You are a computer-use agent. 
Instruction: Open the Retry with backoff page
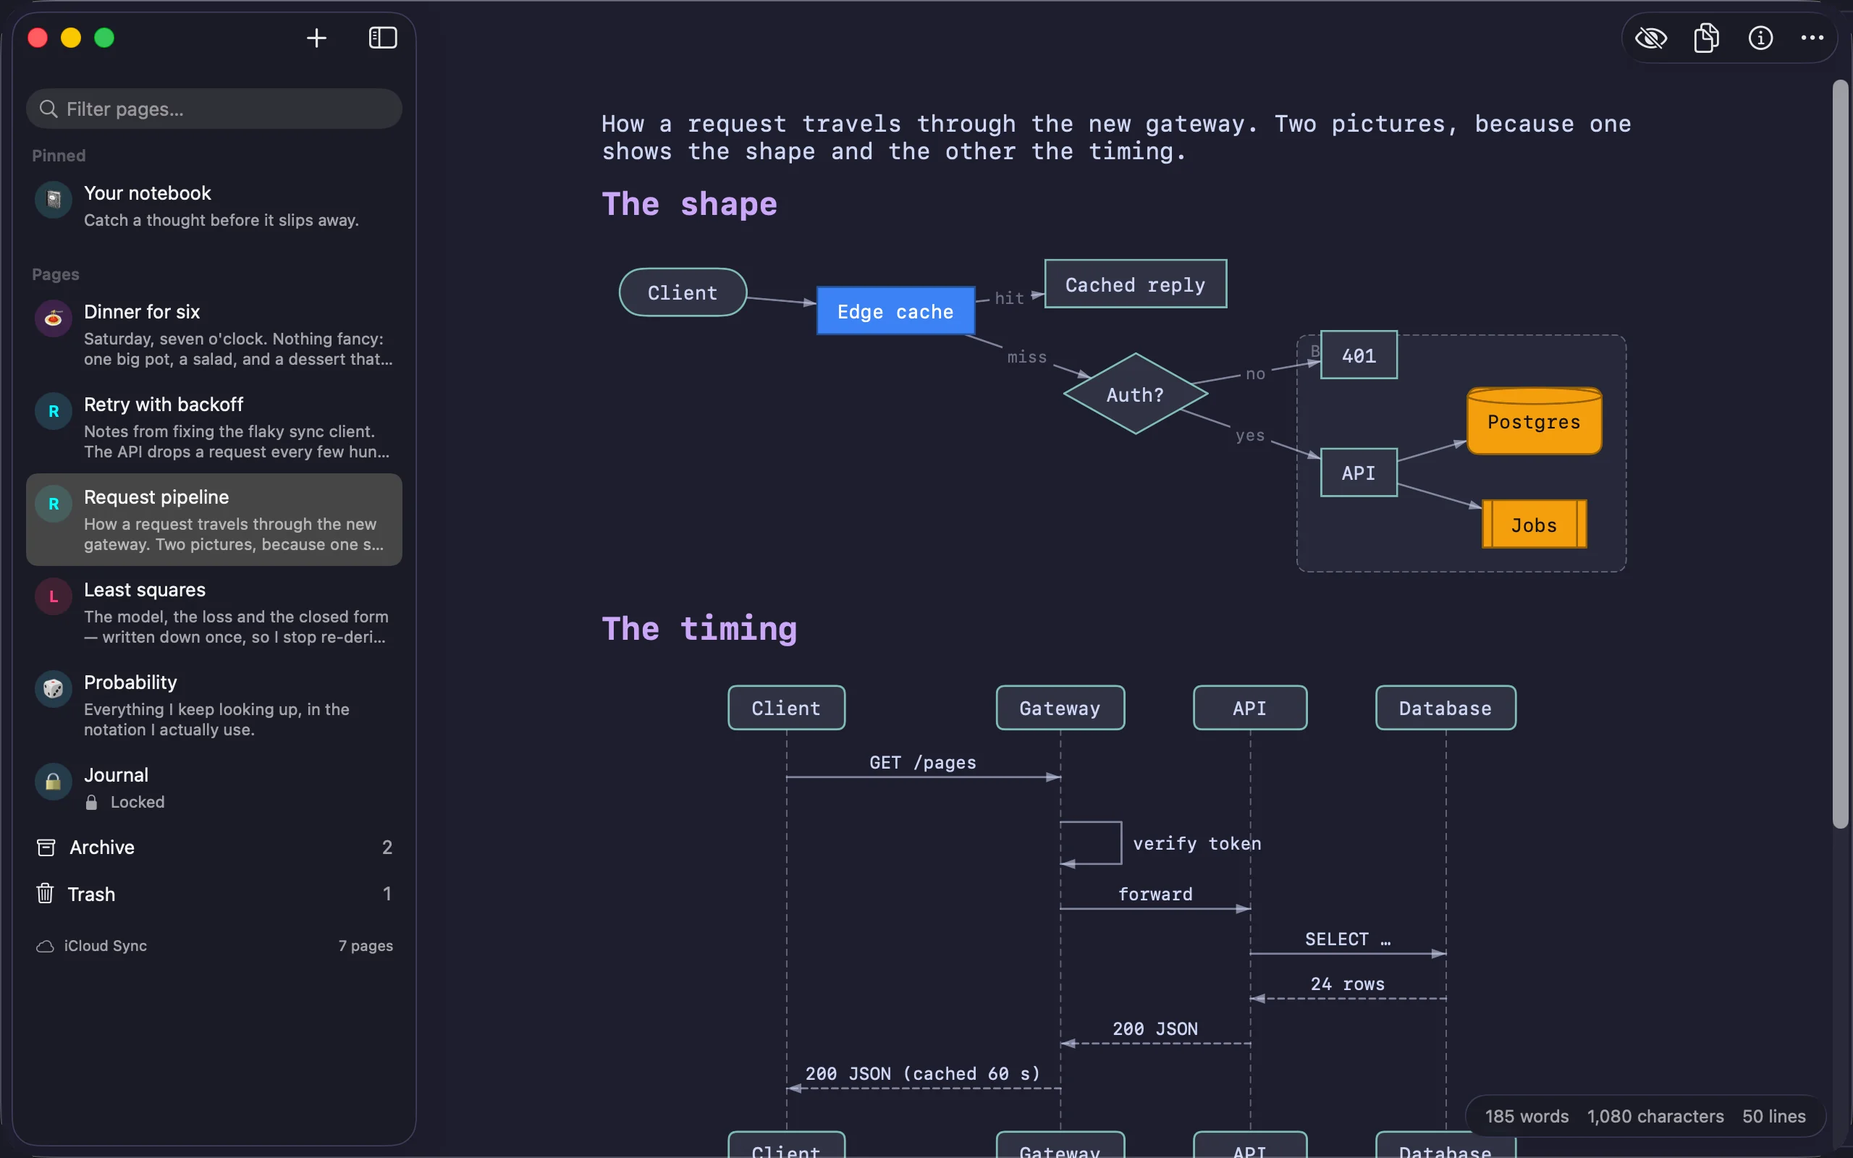pyautogui.click(x=214, y=427)
